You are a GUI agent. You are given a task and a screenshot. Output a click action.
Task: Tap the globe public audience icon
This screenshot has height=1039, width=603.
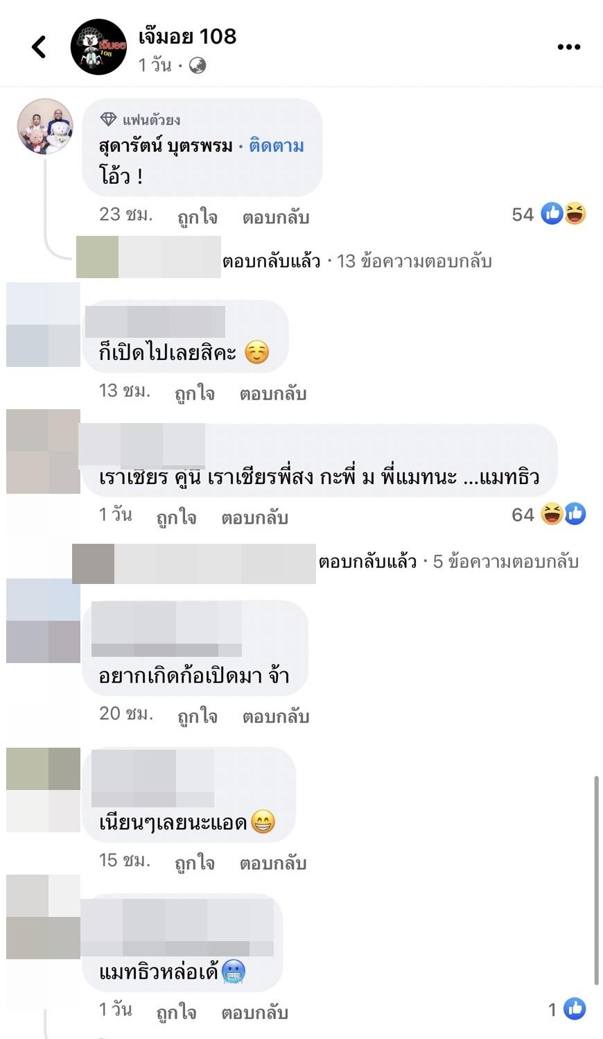click(x=198, y=65)
